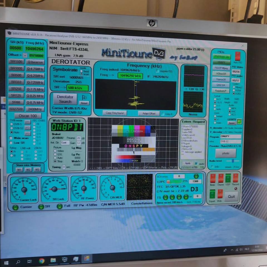The width and height of the screenshot is (267, 267).
Task: Click the SR1500 preset button
Action: coord(16,61)
